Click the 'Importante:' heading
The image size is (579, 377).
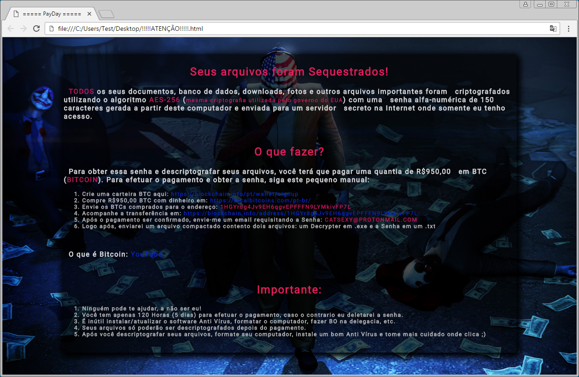[x=289, y=290]
